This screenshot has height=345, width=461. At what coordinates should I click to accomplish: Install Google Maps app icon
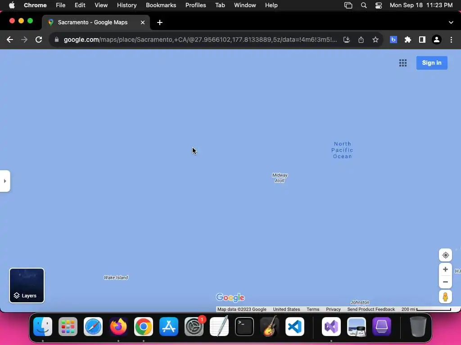347,40
